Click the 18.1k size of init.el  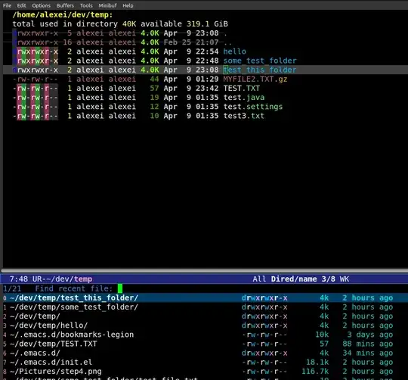(x=317, y=363)
